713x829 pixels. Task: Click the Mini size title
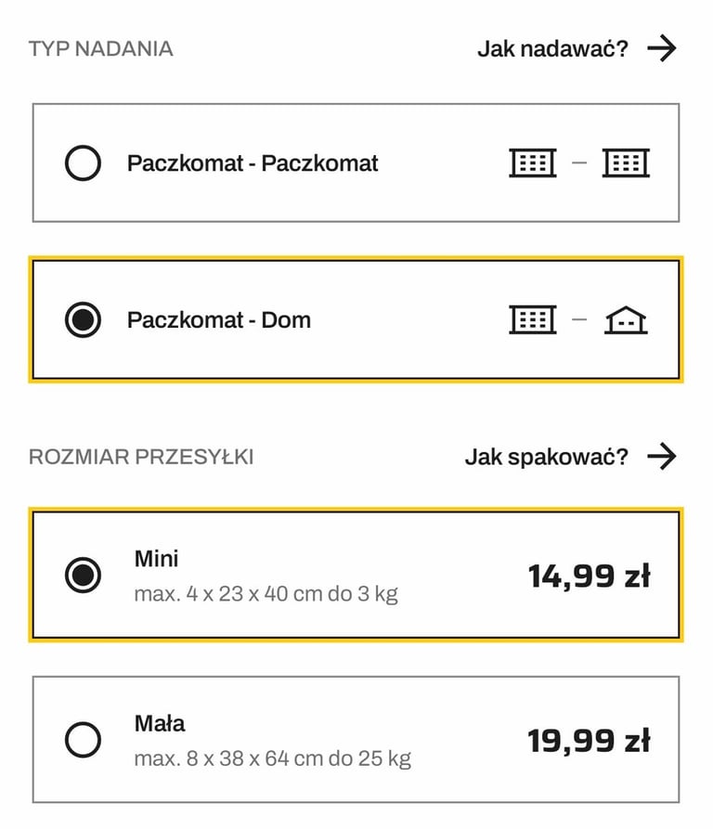(x=157, y=559)
